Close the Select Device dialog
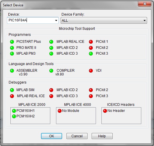 tap(145, 4)
